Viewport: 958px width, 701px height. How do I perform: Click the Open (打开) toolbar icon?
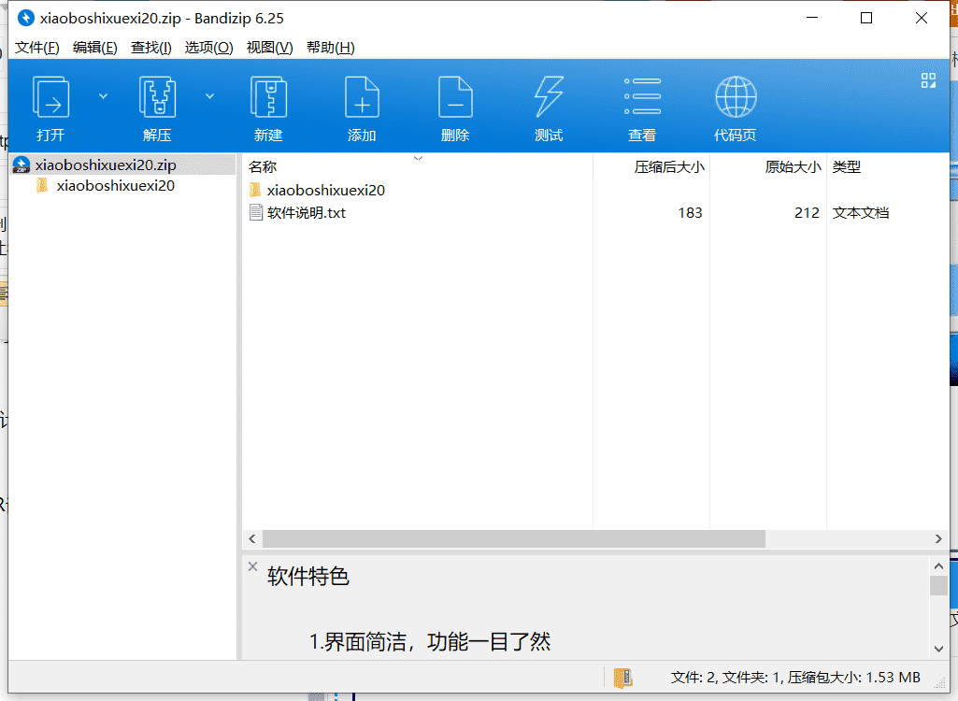50,97
